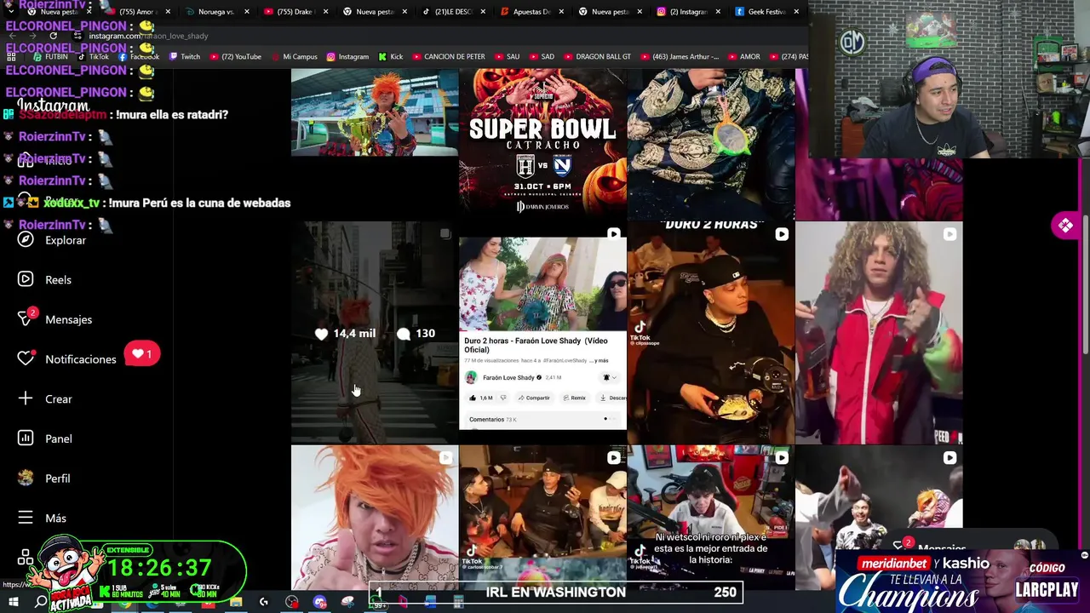Image resolution: width=1090 pixels, height=613 pixels.
Task: Open Windows Start menu
Action: pos(14,602)
